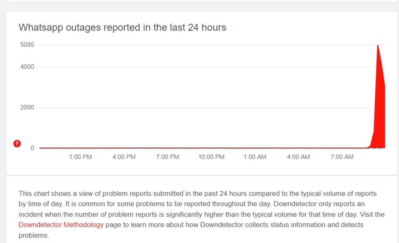
Task: Open the Downdetector Methodology link
Action: (61, 225)
